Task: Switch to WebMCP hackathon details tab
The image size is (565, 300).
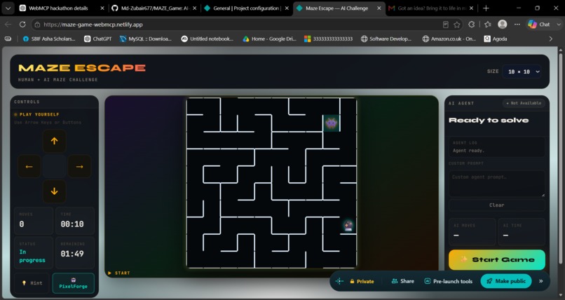Action: pos(58,8)
